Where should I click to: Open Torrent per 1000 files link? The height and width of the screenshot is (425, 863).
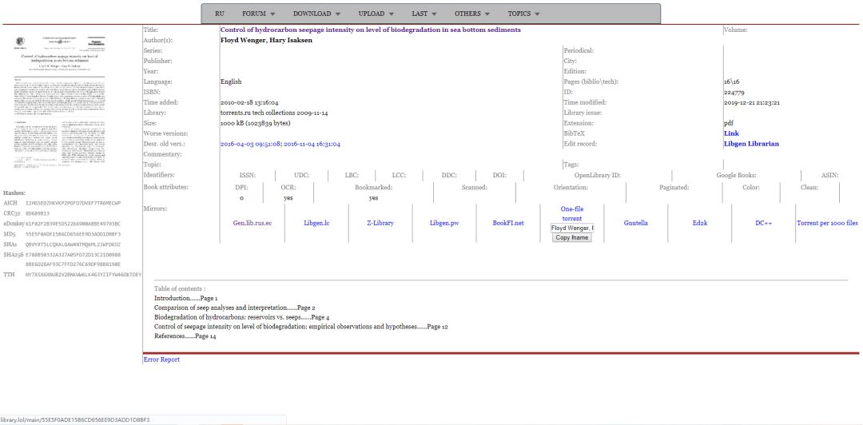pyautogui.click(x=827, y=223)
